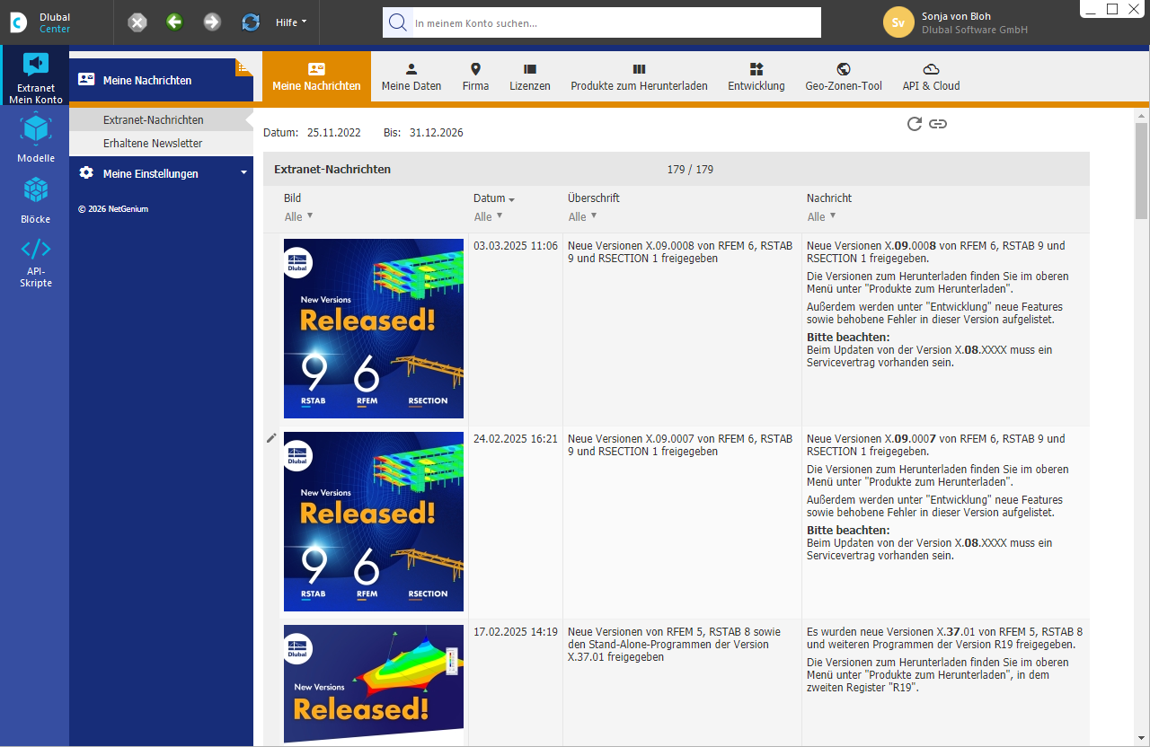Click the 179 / 179 record counter
Image resolution: width=1150 pixels, height=747 pixels.
click(x=690, y=170)
